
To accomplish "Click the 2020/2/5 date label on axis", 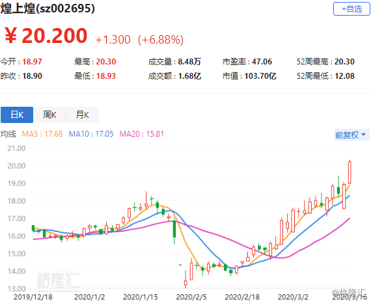I will [191, 297].
